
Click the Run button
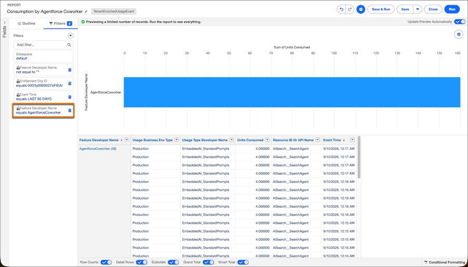point(452,9)
